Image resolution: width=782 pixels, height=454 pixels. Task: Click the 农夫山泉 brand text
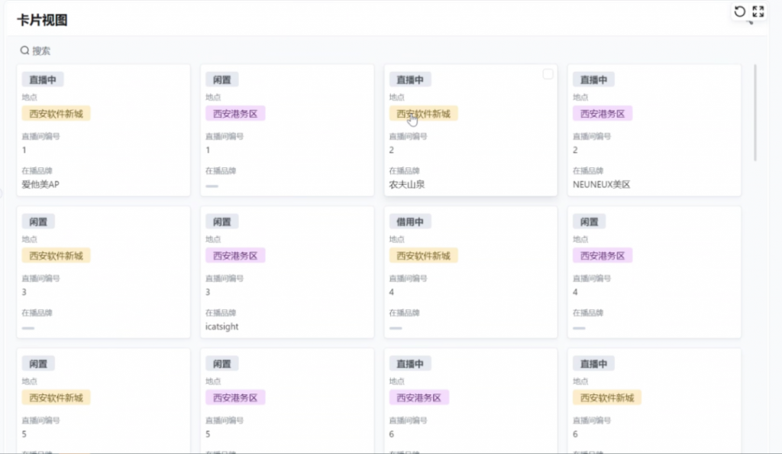(x=406, y=184)
